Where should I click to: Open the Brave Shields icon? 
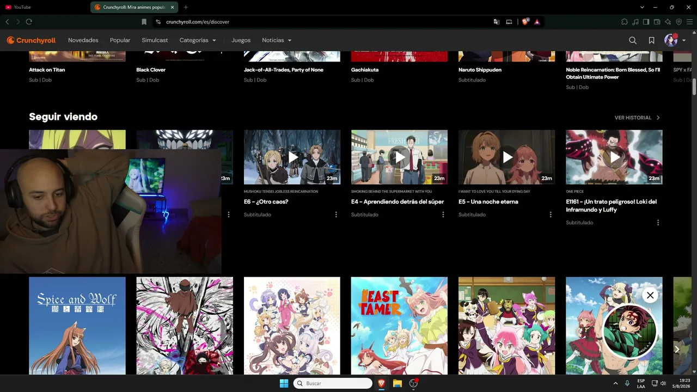525,22
